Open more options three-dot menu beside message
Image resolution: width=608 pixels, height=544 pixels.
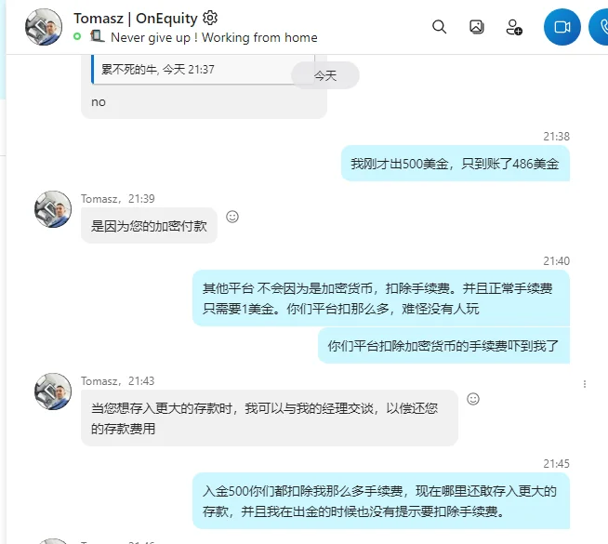(585, 384)
